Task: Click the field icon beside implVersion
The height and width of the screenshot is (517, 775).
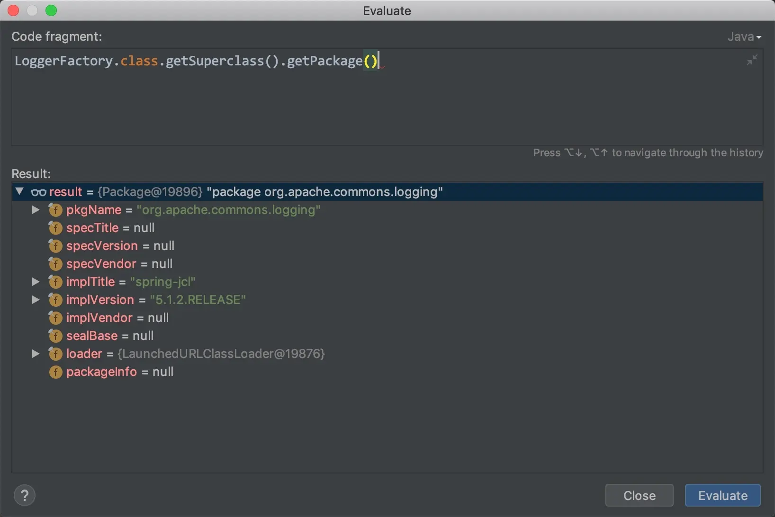Action: coord(55,300)
